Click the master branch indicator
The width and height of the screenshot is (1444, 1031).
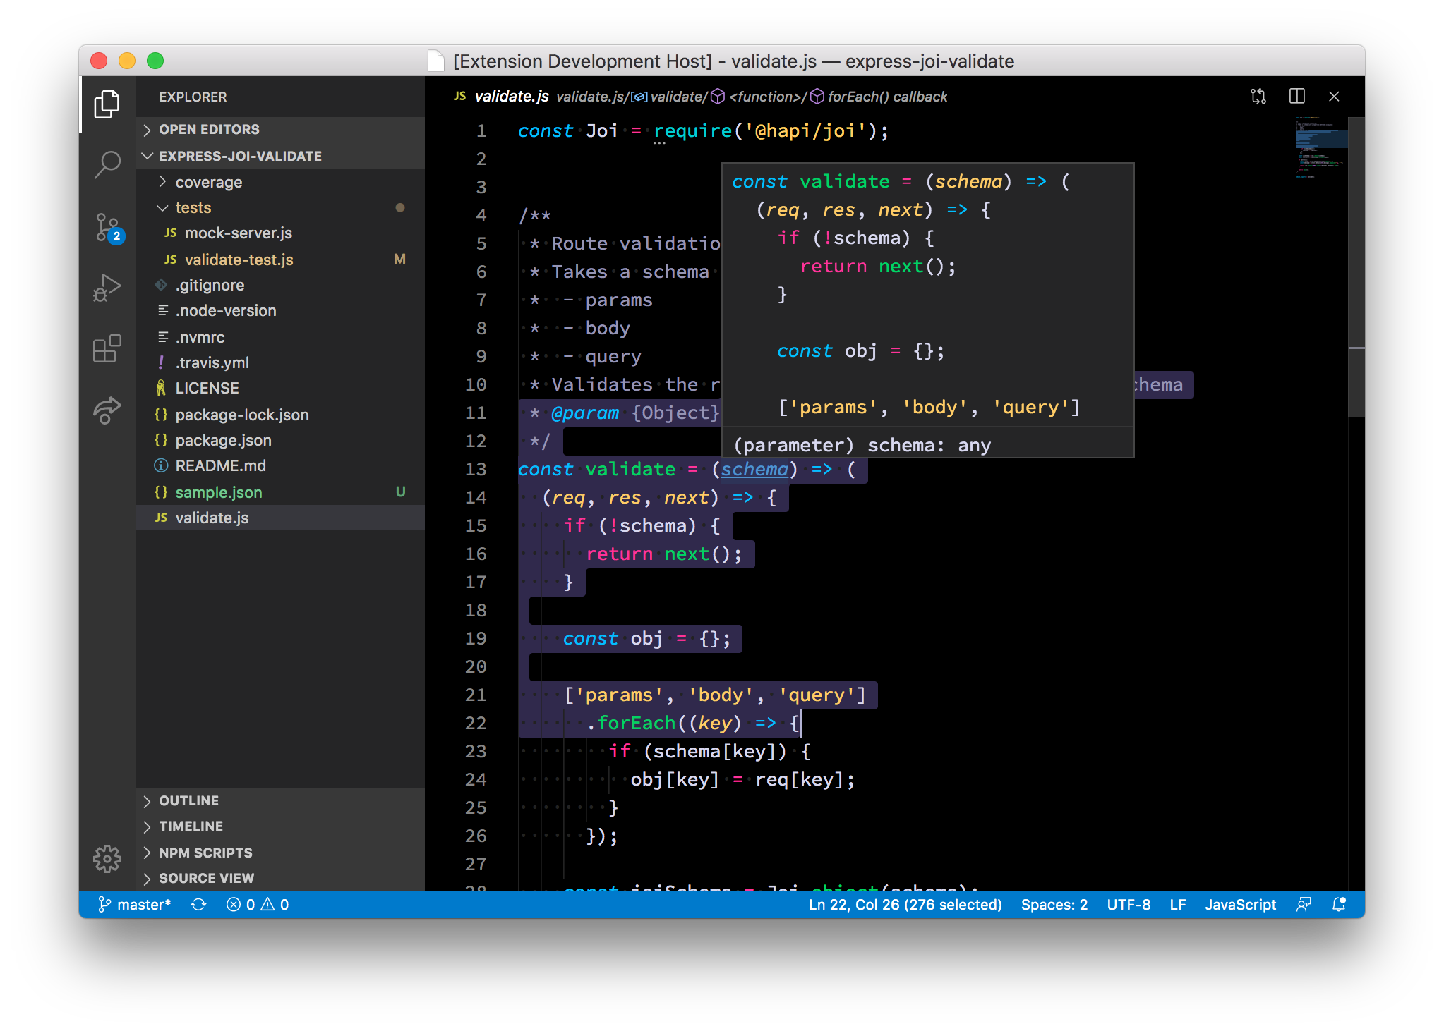tap(135, 905)
